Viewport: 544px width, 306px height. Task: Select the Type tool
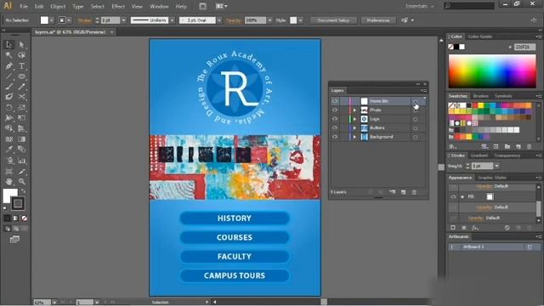(x=21, y=65)
